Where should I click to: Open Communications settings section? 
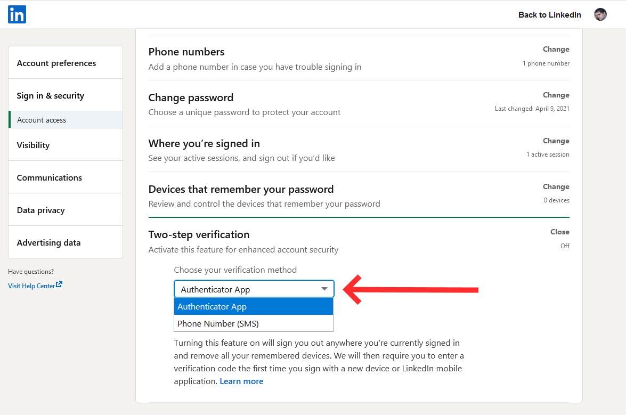point(50,177)
